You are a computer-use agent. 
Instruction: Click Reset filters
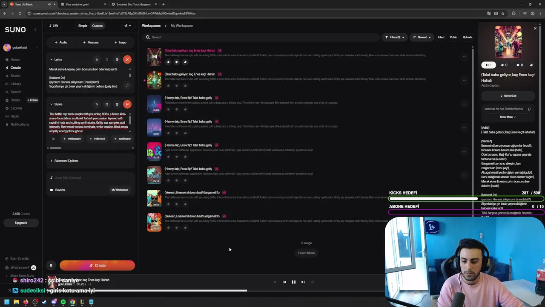(307, 253)
